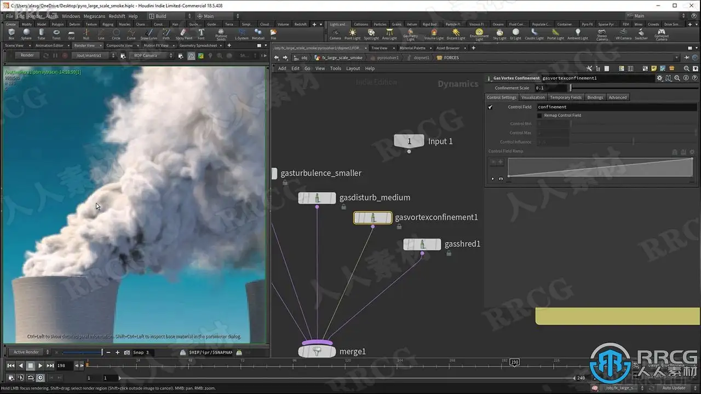
Task: Click the Grid shelf tool
Action: [71, 34]
